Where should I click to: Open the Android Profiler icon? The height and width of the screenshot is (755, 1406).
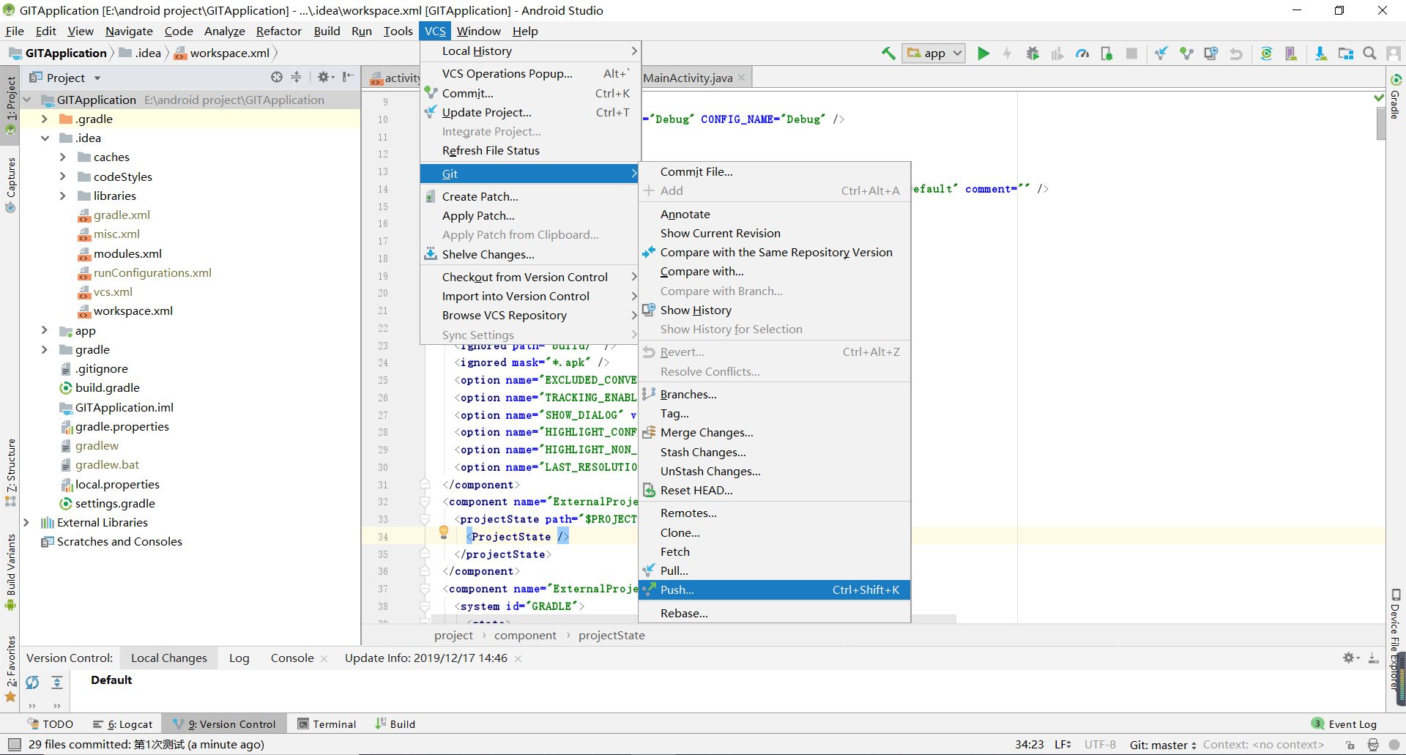point(1083,53)
